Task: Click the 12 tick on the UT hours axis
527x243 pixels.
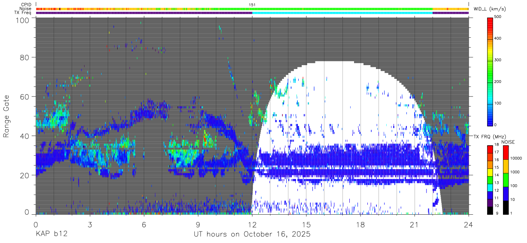Action: click(x=252, y=224)
